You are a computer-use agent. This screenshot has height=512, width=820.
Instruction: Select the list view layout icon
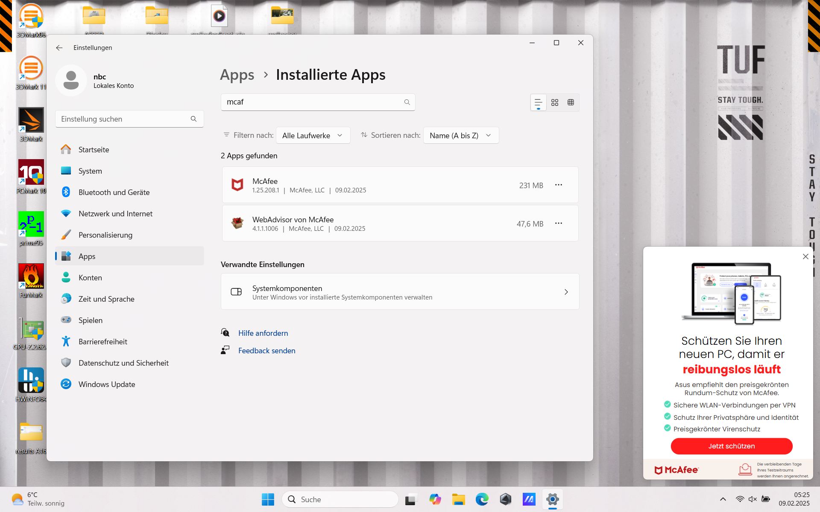click(x=538, y=102)
